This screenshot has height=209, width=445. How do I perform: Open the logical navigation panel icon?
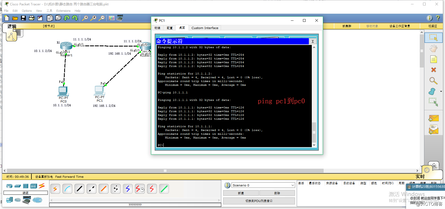coord(11,36)
